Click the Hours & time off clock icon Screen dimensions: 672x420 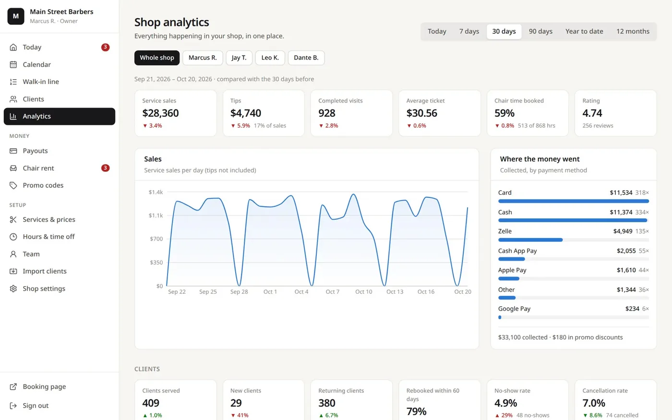coord(13,237)
